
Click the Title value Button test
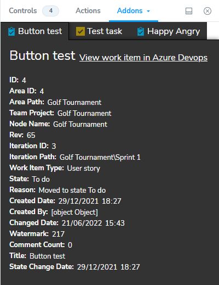point(47,256)
